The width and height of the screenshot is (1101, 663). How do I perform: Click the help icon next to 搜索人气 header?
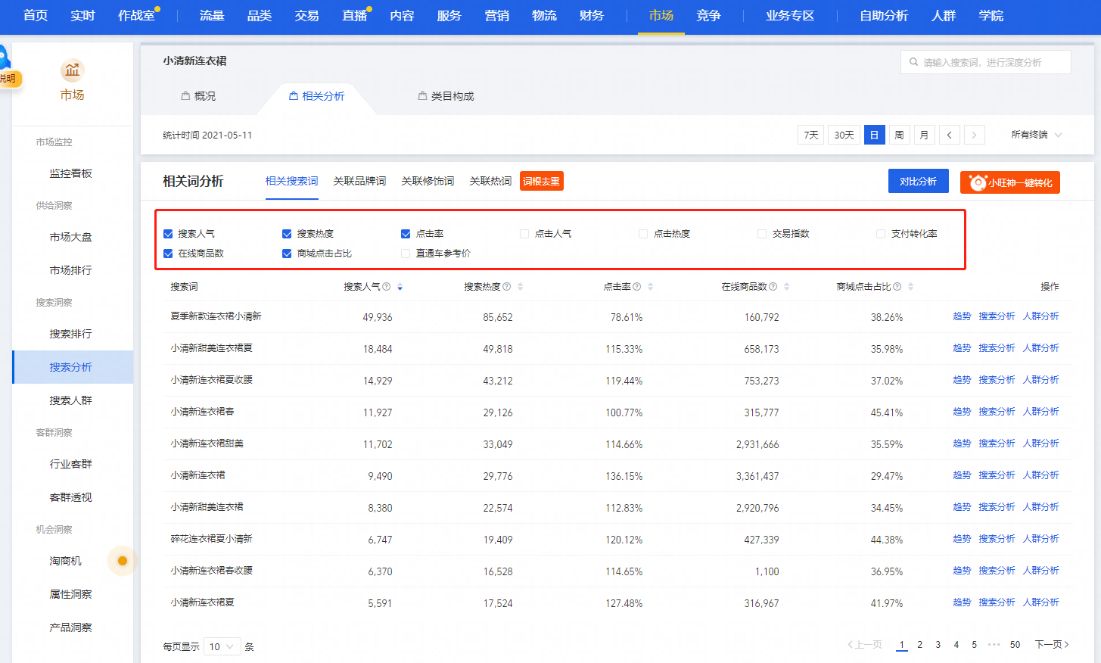387,287
